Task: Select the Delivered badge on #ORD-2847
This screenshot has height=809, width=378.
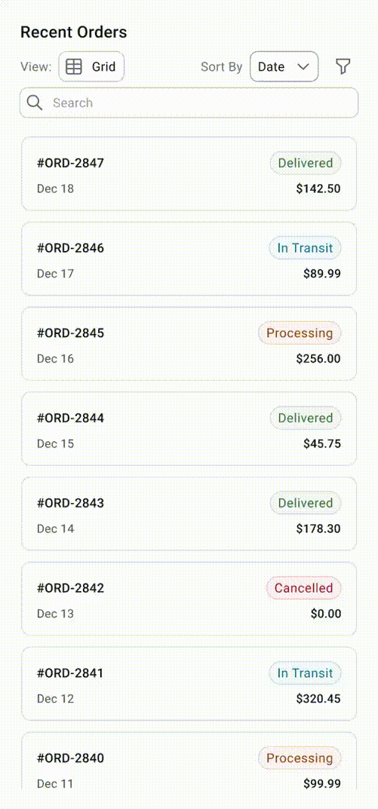Action: [x=306, y=163]
